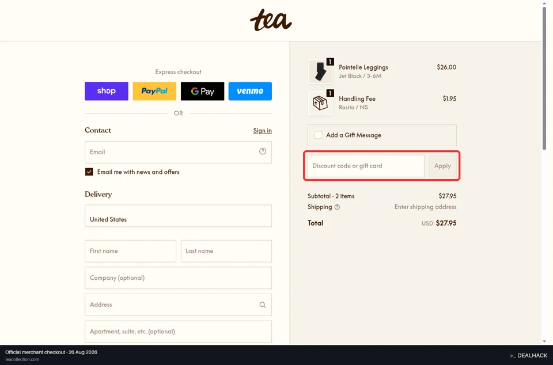Click Pointelle Leggings product thumbnail

[320, 71]
